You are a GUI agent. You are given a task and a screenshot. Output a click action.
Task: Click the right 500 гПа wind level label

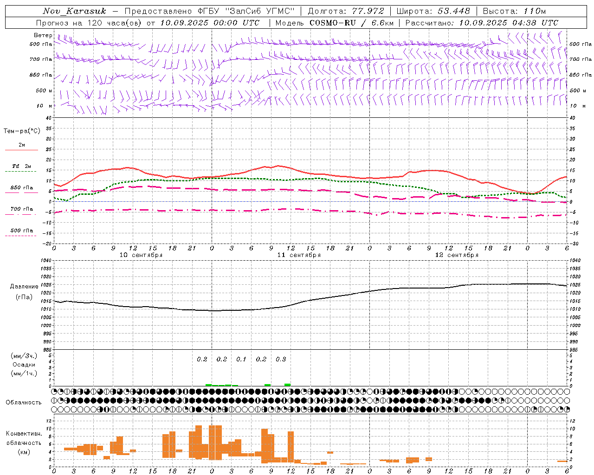(x=581, y=45)
